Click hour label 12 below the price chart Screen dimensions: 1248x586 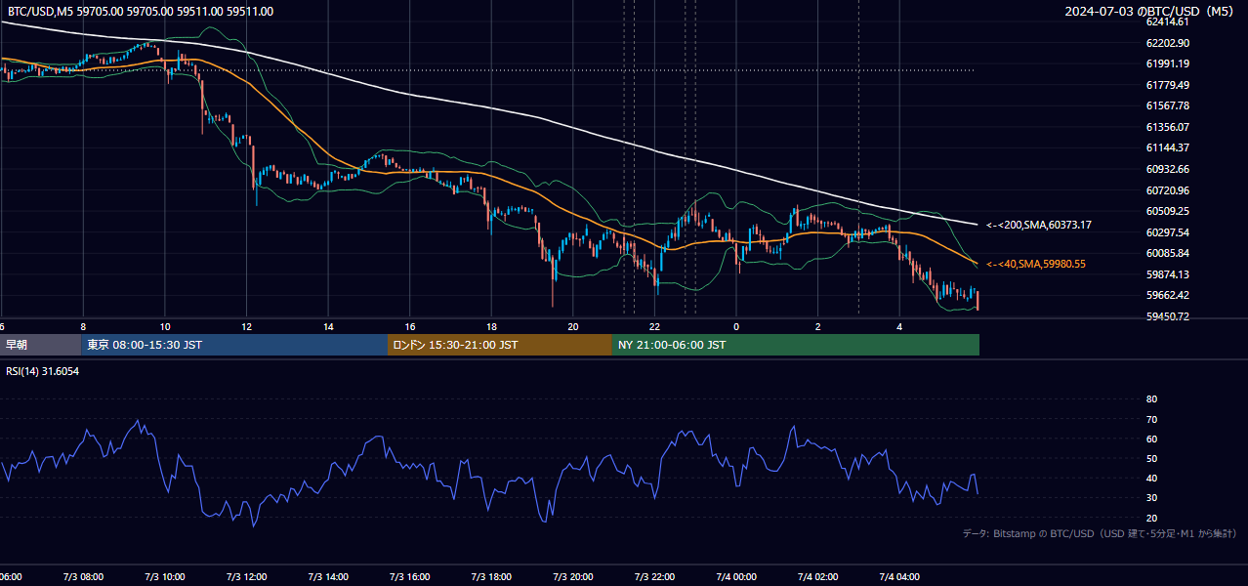click(247, 326)
